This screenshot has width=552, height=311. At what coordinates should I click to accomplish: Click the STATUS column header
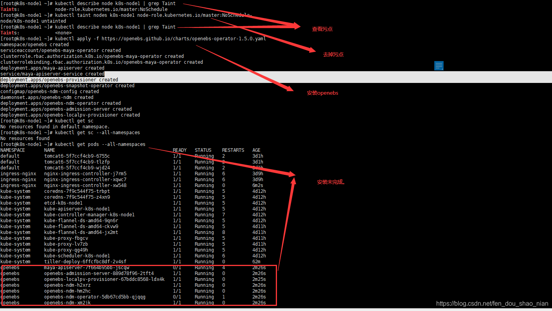(203, 150)
